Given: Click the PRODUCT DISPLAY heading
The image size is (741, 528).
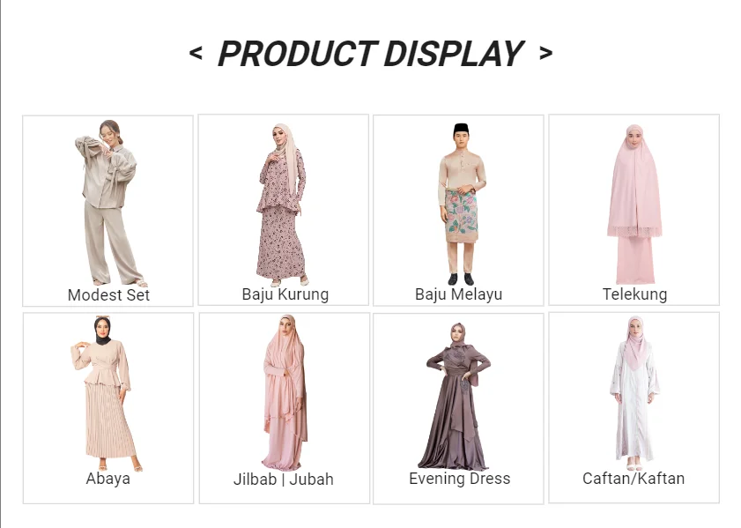Looking at the screenshot, I should 370,54.
